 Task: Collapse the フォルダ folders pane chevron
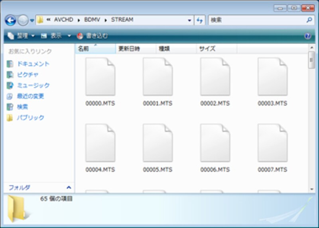click(x=69, y=187)
